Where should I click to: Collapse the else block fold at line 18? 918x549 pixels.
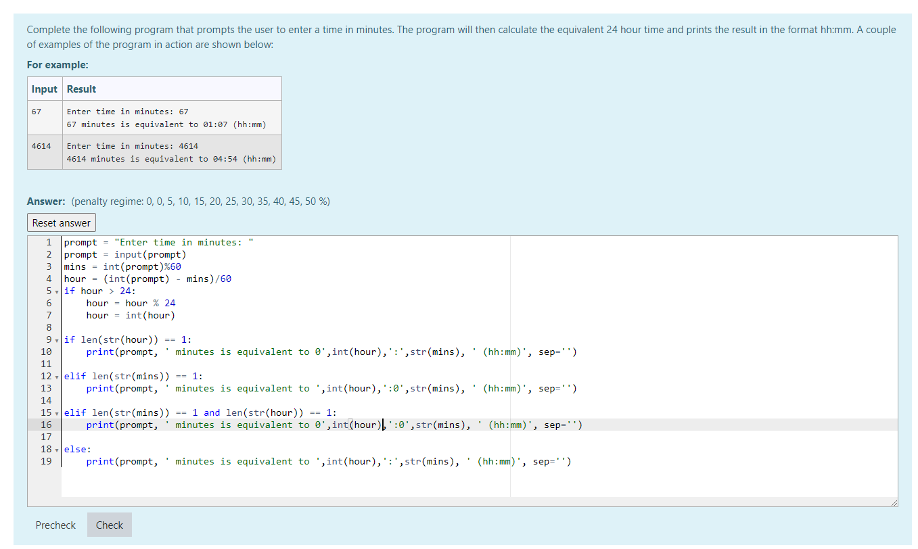point(58,450)
